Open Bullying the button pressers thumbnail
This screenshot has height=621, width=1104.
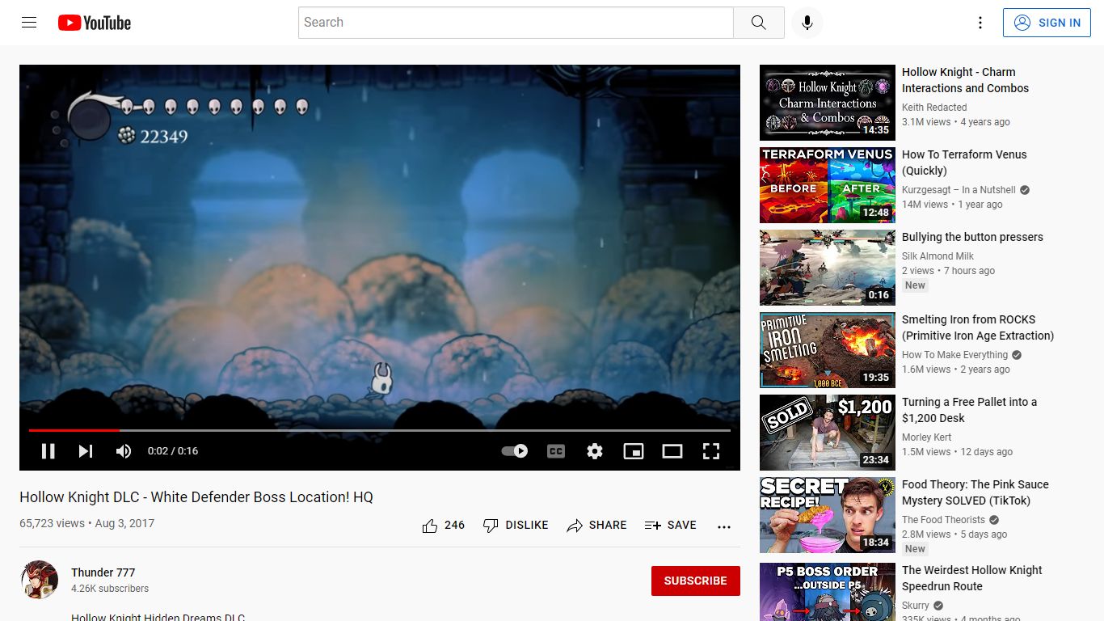click(x=828, y=268)
